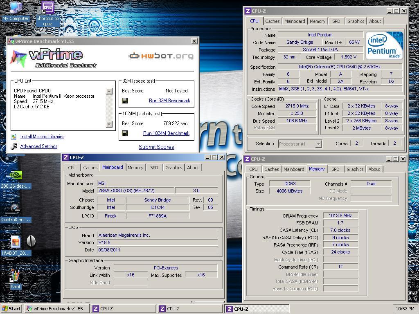The height and width of the screenshot is (314, 419).
Task: Open the MSI ControlCenter desktop icon
Action: tap(16, 213)
